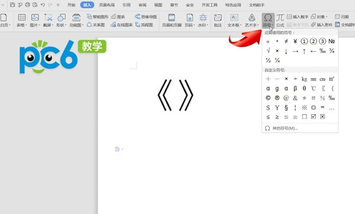This screenshot has width=355, height=214.
Task: Select the 插入 (Insert) tab
Action: (x=87, y=5)
